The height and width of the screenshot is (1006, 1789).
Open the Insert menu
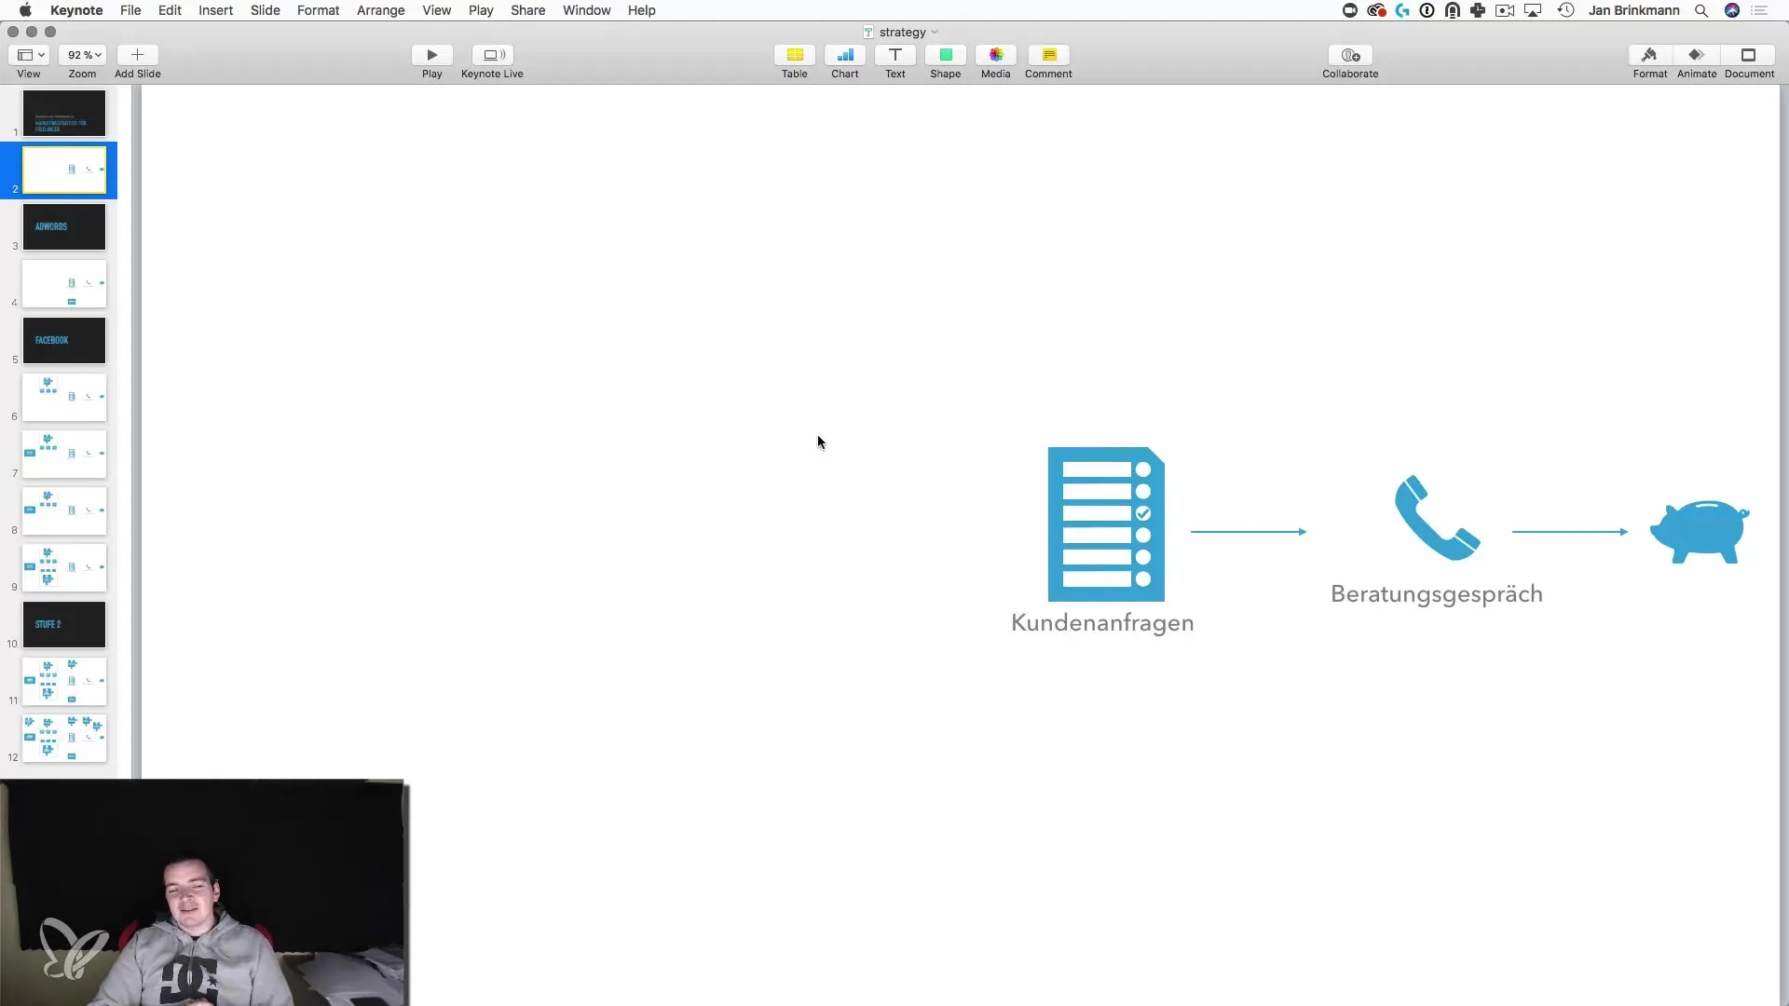pyautogui.click(x=215, y=10)
